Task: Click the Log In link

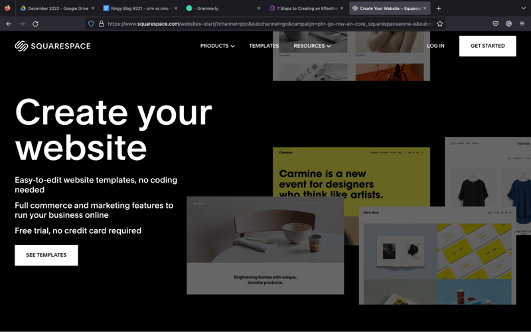Action: coord(435,46)
